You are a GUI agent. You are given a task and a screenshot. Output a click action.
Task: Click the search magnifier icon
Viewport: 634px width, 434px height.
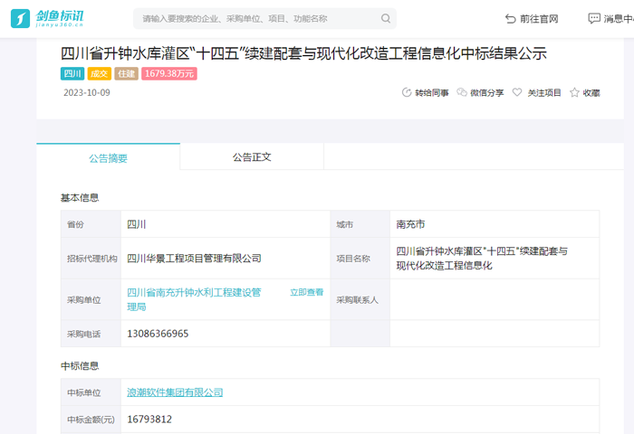pos(386,19)
